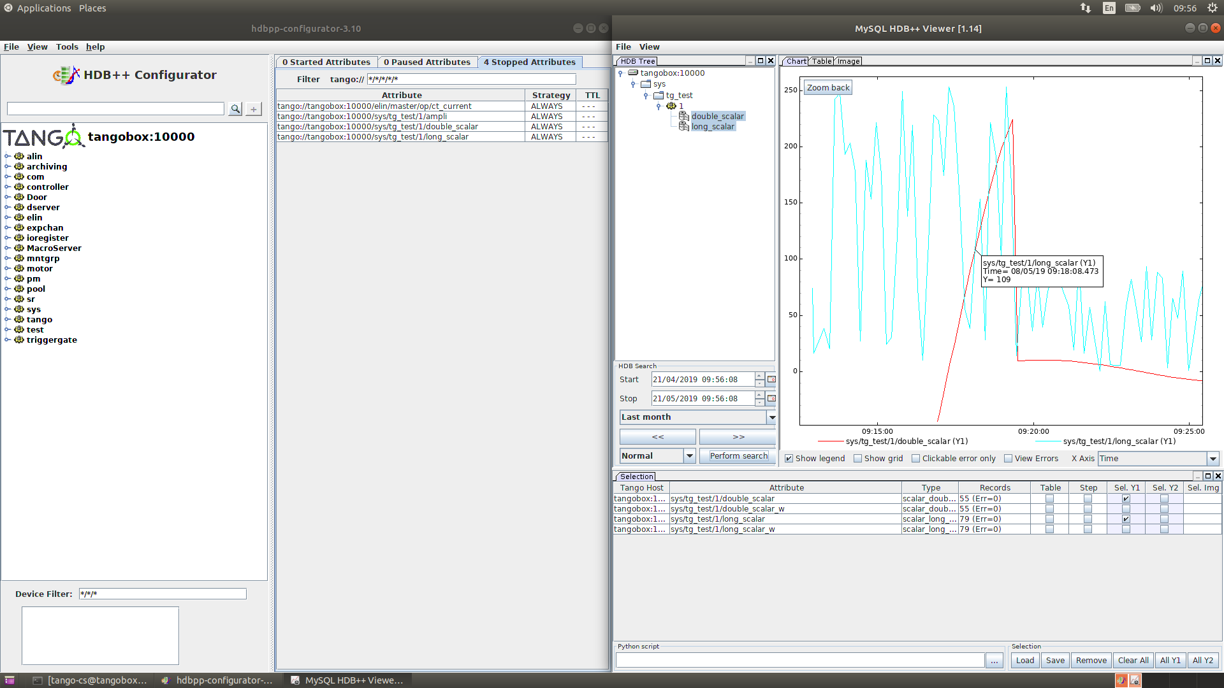This screenshot has height=688, width=1224.
Task: Check Step box for long_scalar_w row
Action: pos(1088,529)
